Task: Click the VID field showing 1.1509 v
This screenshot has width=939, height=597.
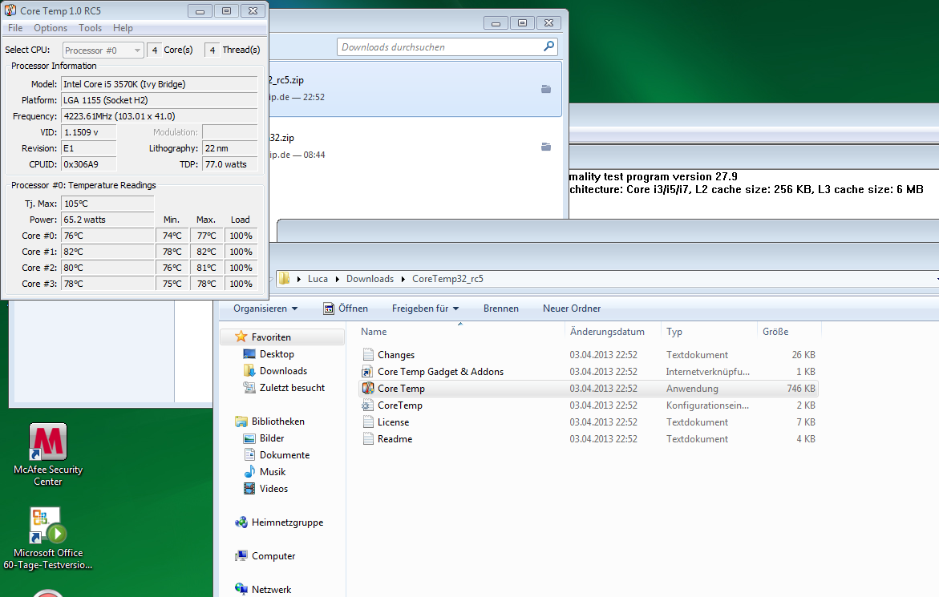Action: pyautogui.click(x=89, y=132)
